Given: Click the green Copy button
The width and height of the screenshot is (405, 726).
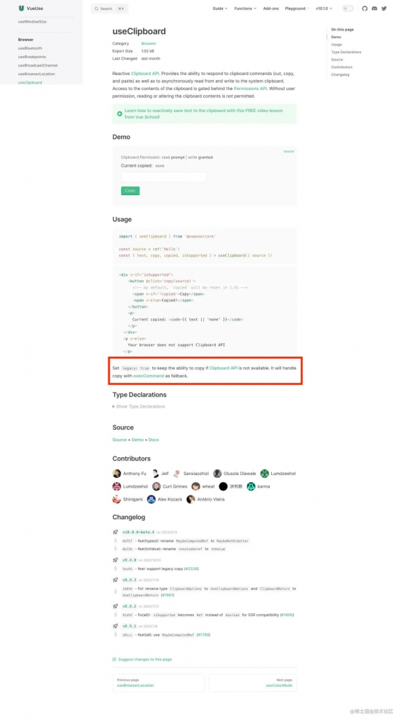Looking at the screenshot, I should coord(130,191).
